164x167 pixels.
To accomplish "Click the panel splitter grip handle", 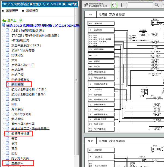I will coord(76,80).
